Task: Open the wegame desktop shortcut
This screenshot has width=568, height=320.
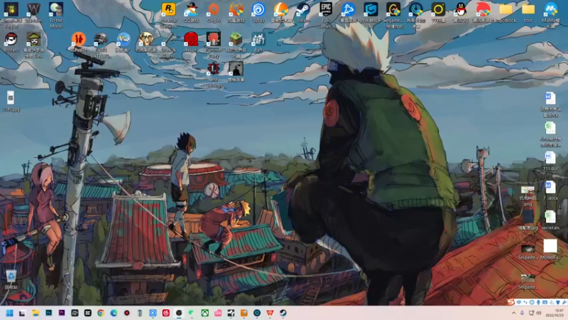Action: click(393, 14)
